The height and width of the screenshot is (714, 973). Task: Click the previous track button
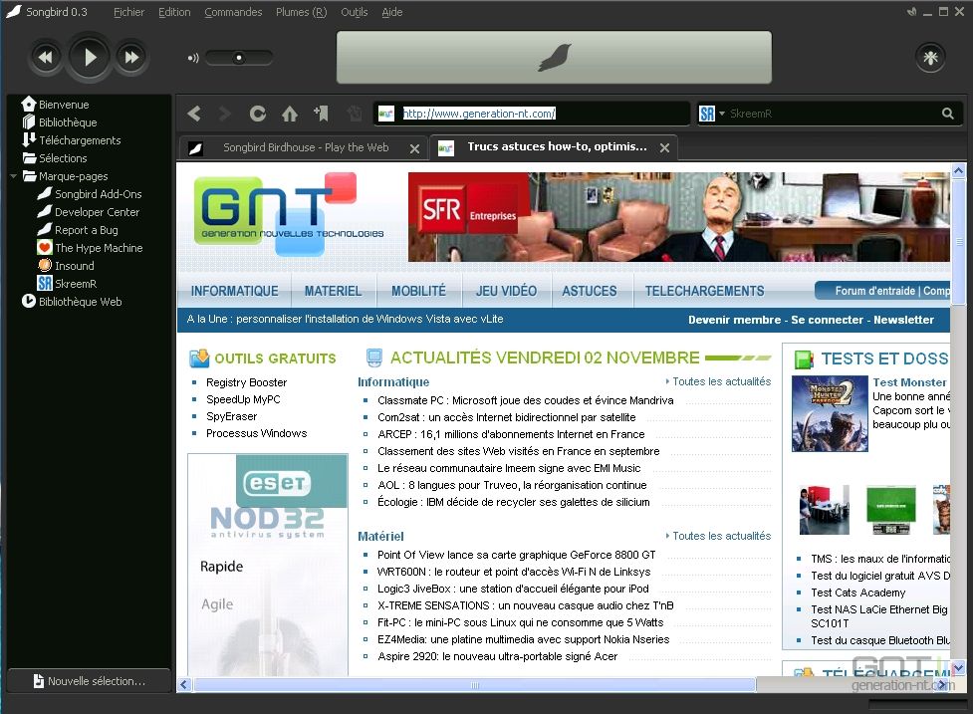tap(45, 57)
